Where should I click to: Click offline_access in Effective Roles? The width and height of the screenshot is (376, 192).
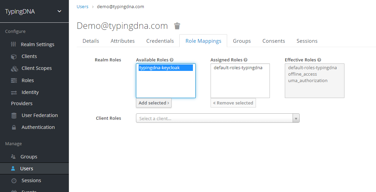(x=302, y=74)
